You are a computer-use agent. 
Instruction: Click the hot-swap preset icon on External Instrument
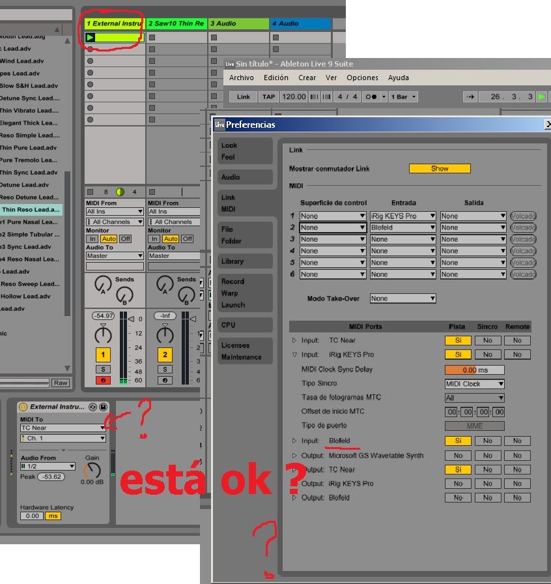[92, 407]
